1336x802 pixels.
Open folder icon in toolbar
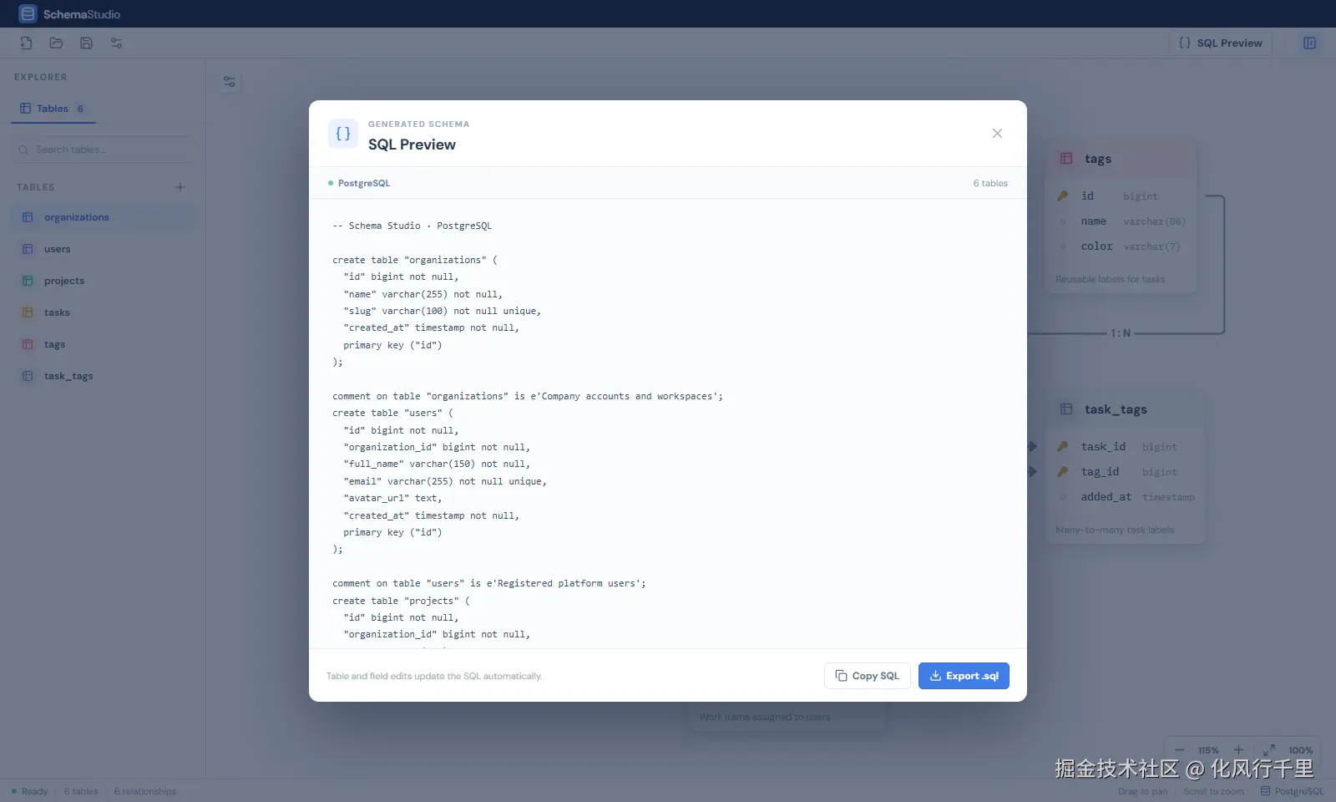(56, 43)
